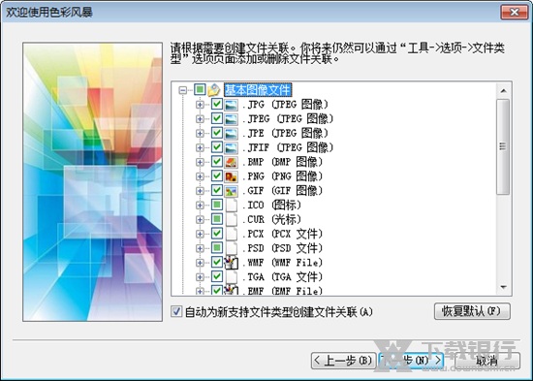Toggle the 基本图像文件 group checkbox
Viewport: 533px width, 381px height.
coord(200,90)
